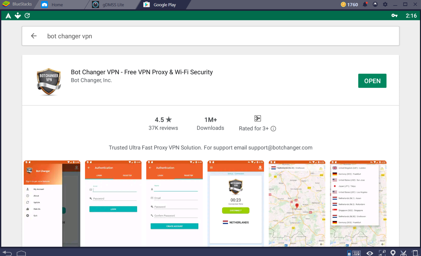Open the Netherlands connected screenshot thumbnail
Image resolution: width=421 pixels, height=256 pixels.
point(236,204)
